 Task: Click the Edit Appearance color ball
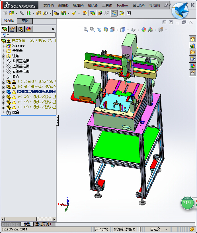coord(144,30)
